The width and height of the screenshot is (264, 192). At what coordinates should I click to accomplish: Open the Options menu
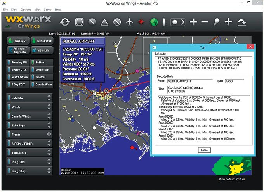coord(26,9)
